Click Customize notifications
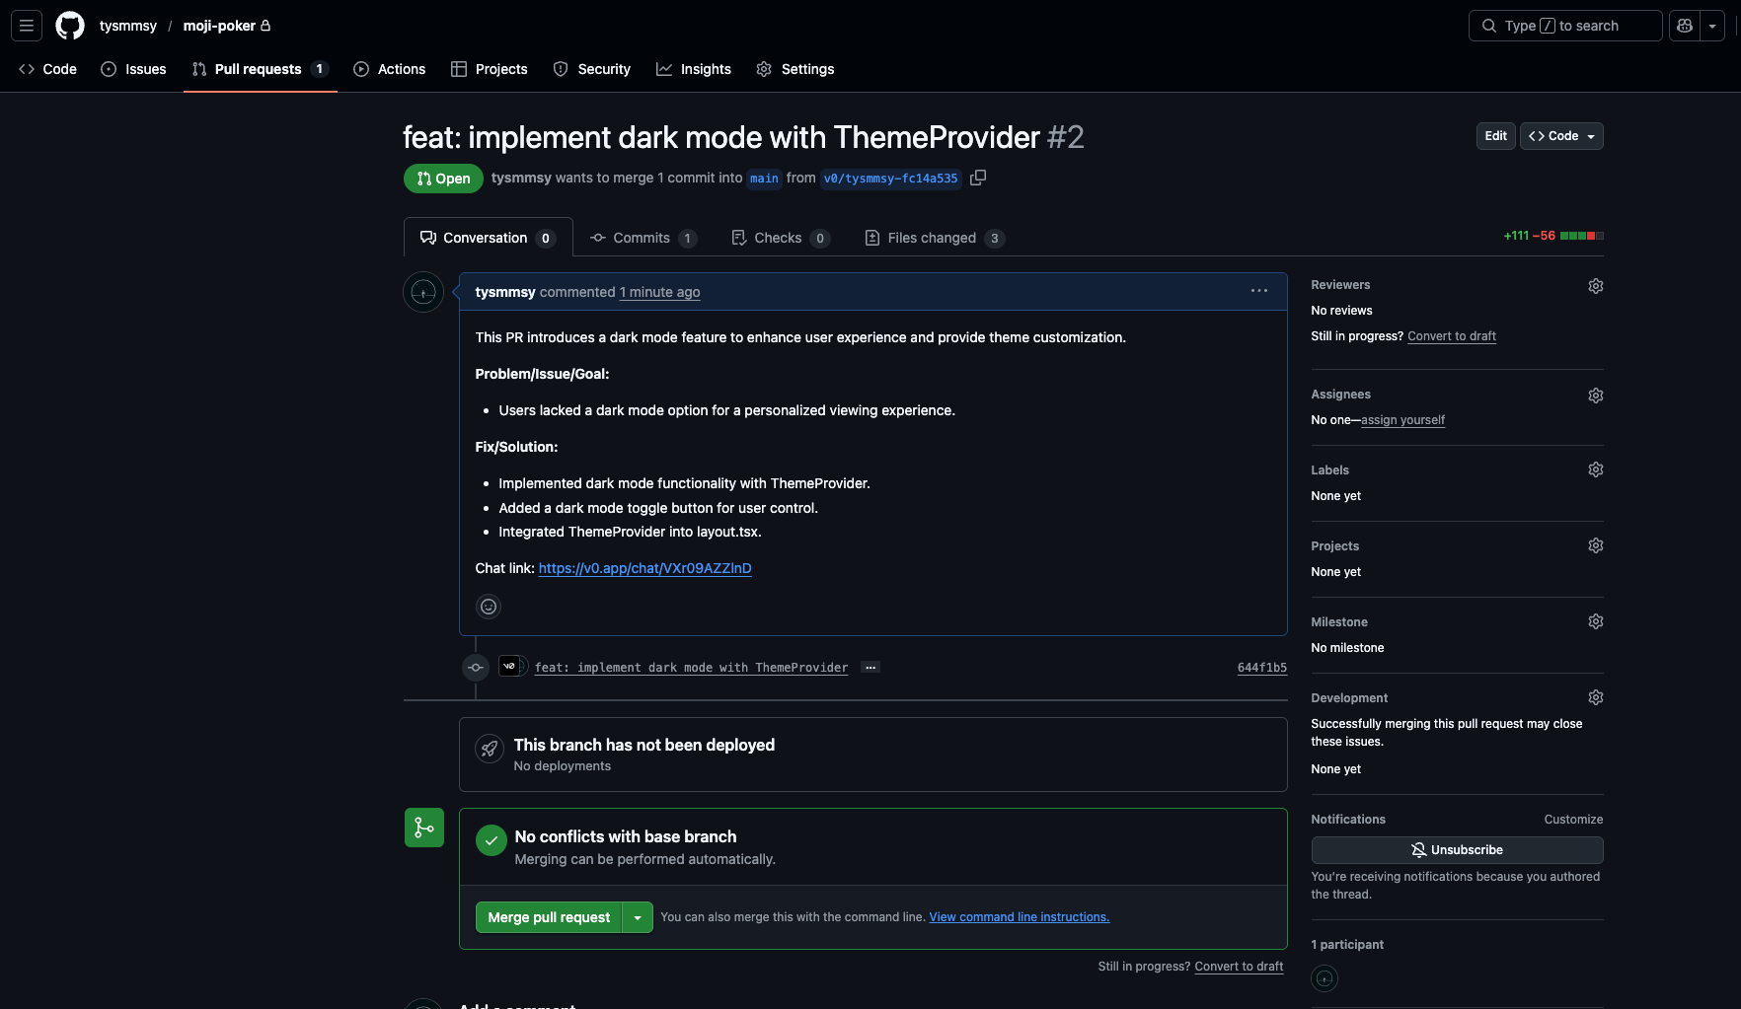This screenshot has height=1009, width=1741. pos(1573,820)
